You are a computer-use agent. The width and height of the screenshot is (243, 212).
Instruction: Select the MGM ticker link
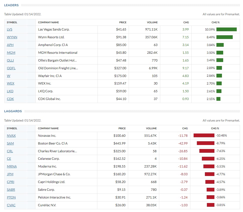click(11, 53)
